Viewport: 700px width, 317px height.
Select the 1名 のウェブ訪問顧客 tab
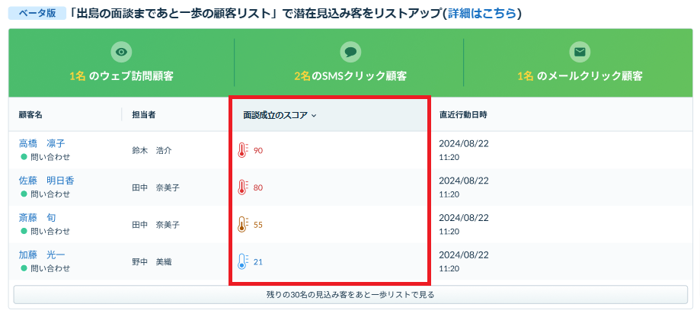pyautogui.click(x=121, y=62)
